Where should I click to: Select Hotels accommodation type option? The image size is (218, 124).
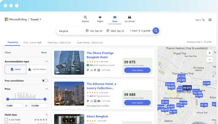(16, 69)
